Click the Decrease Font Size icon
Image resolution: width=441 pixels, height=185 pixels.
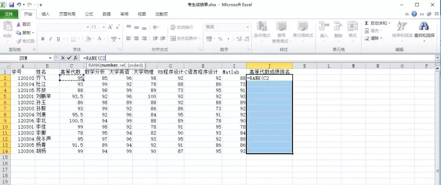pyautogui.click(x=118, y=27)
